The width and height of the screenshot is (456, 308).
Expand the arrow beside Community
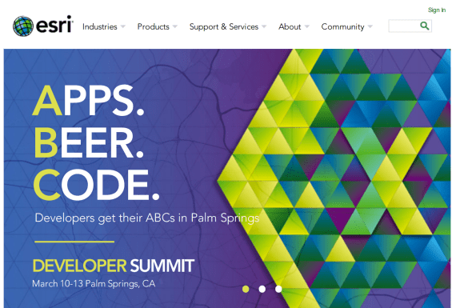[370, 26]
